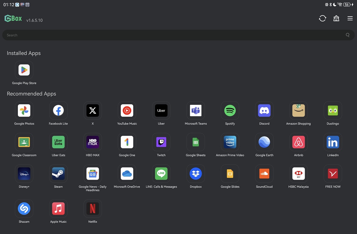Open HSBC Malaysia

point(299,173)
